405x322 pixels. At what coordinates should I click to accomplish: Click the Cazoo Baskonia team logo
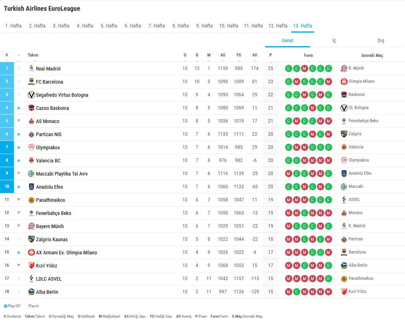[x=31, y=108]
